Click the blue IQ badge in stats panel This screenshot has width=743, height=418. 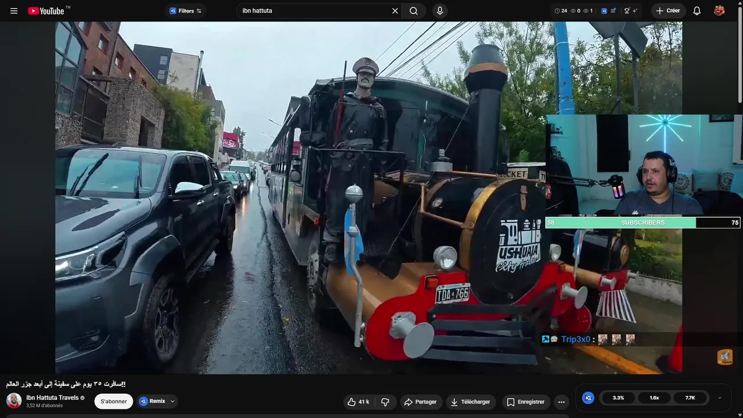click(588, 398)
